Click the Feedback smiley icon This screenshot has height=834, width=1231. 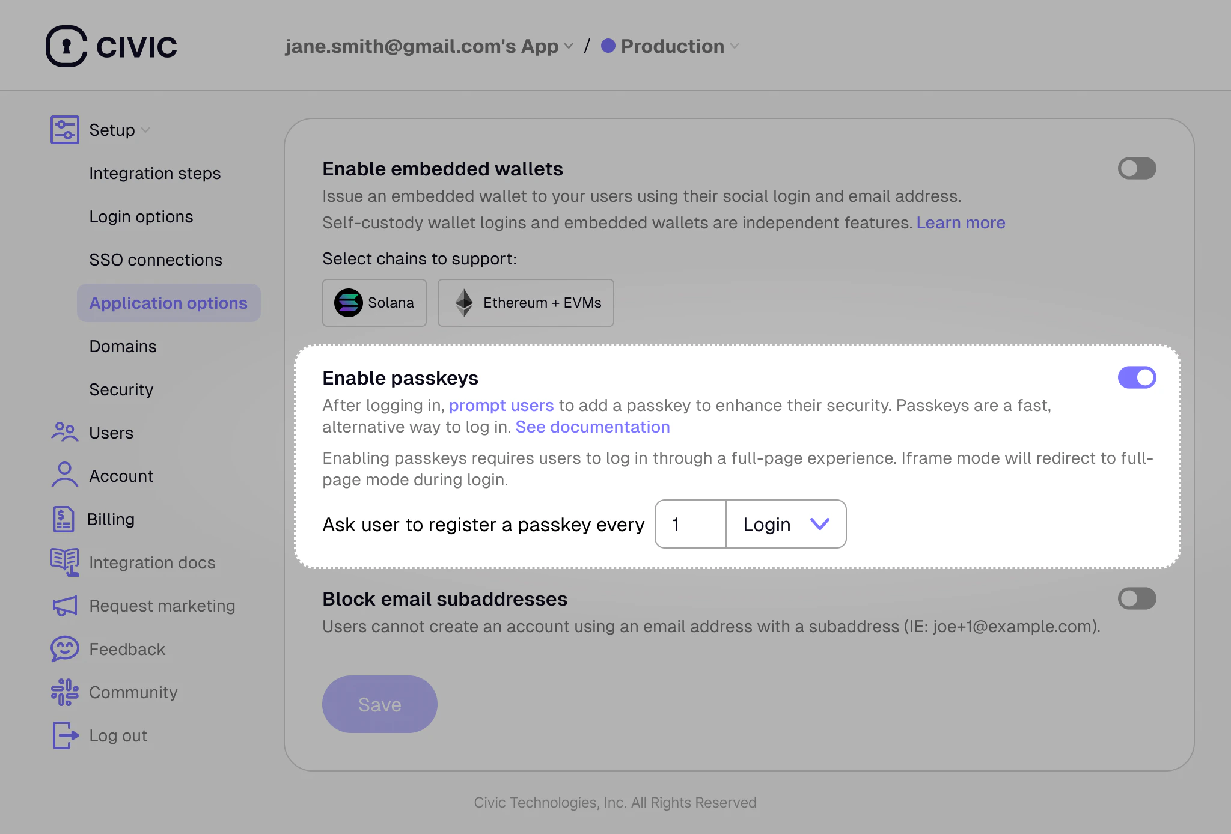click(64, 649)
